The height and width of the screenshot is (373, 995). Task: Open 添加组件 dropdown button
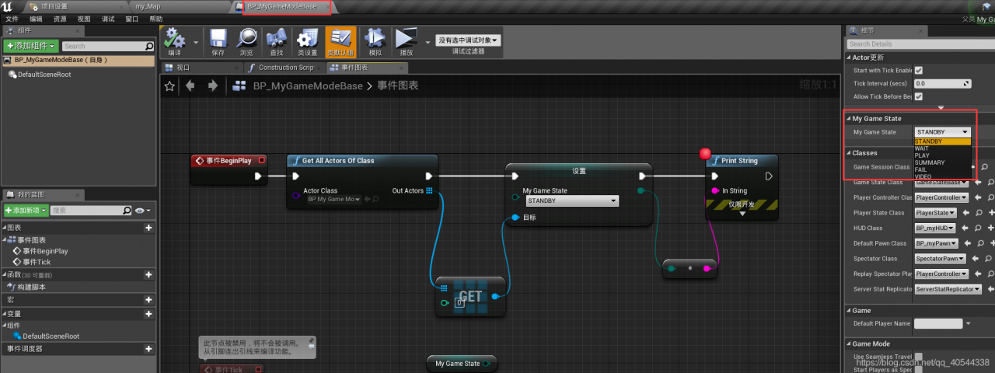point(31,46)
